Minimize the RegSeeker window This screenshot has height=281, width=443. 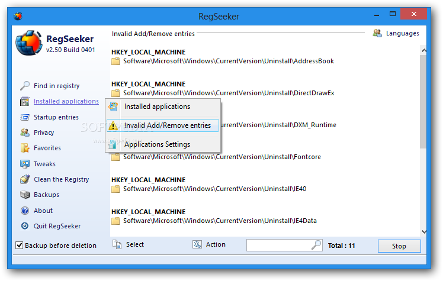click(376, 14)
